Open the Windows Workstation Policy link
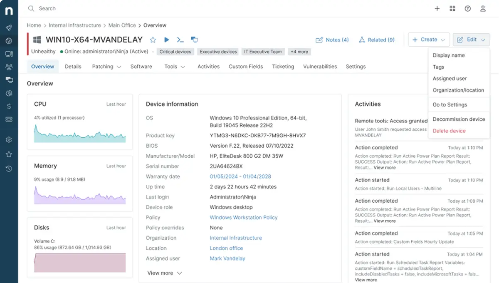The width and height of the screenshot is (499, 283). pyautogui.click(x=244, y=217)
